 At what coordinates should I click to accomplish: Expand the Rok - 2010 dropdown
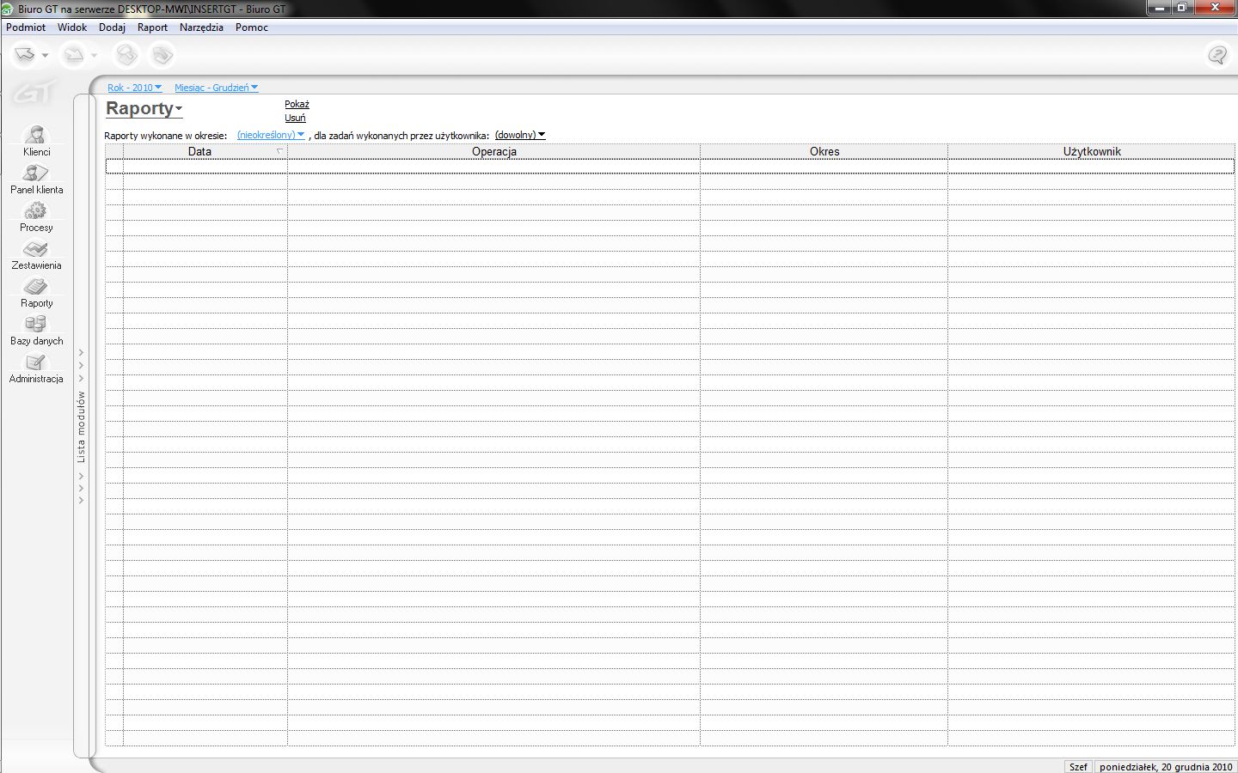click(x=135, y=88)
